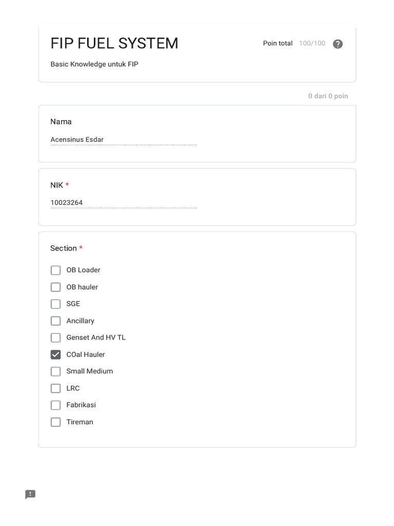
Task: Click the FIP FUEL SYSTEM title
Action: (114, 44)
